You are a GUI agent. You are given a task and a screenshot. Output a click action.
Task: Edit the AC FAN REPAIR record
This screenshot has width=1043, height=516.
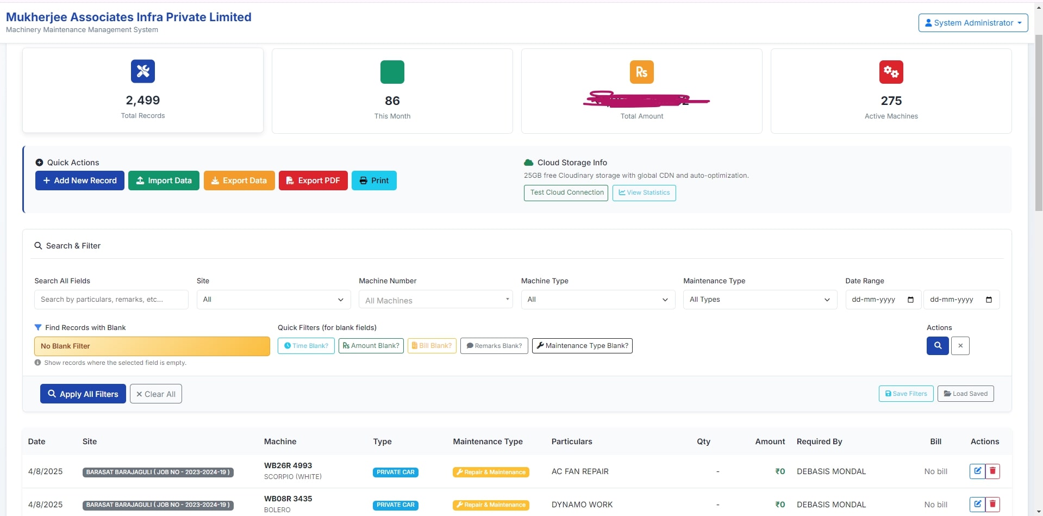click(977, 471)
